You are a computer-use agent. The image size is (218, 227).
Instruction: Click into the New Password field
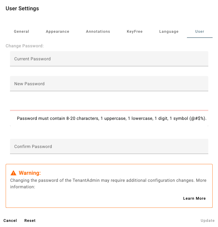(109, 84)
